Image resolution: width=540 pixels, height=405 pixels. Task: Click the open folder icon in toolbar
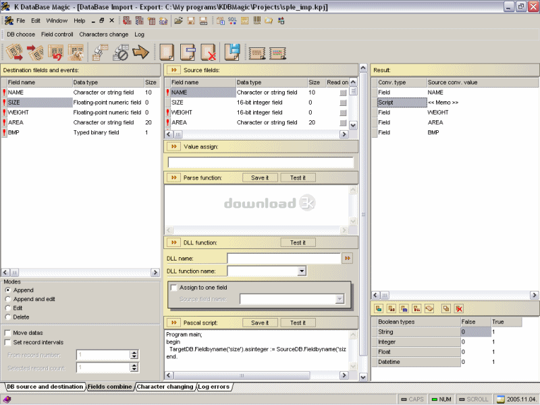point(178,20)
